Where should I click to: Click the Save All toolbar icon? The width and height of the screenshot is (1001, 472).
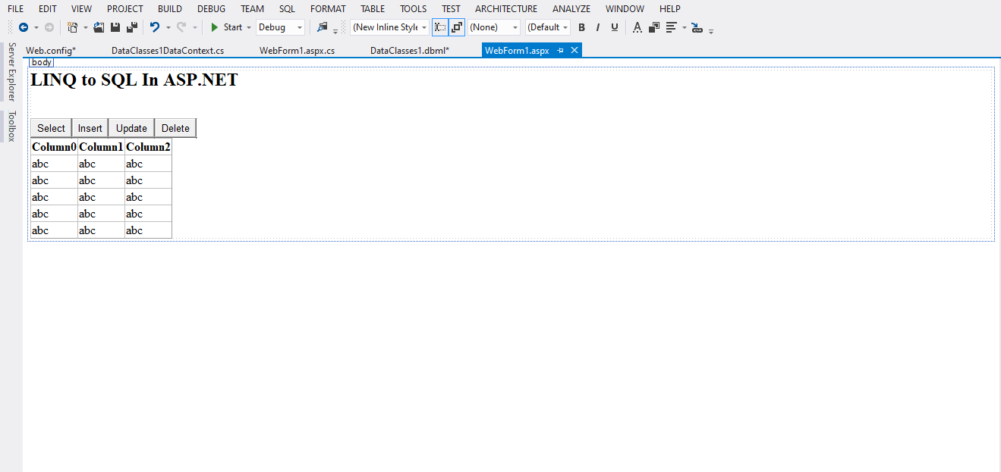pyautogui.click(x=132, y=27)
